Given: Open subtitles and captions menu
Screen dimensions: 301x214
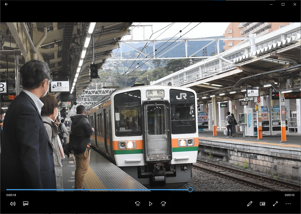Looking at the screenshot, I should tap(26, 204).
